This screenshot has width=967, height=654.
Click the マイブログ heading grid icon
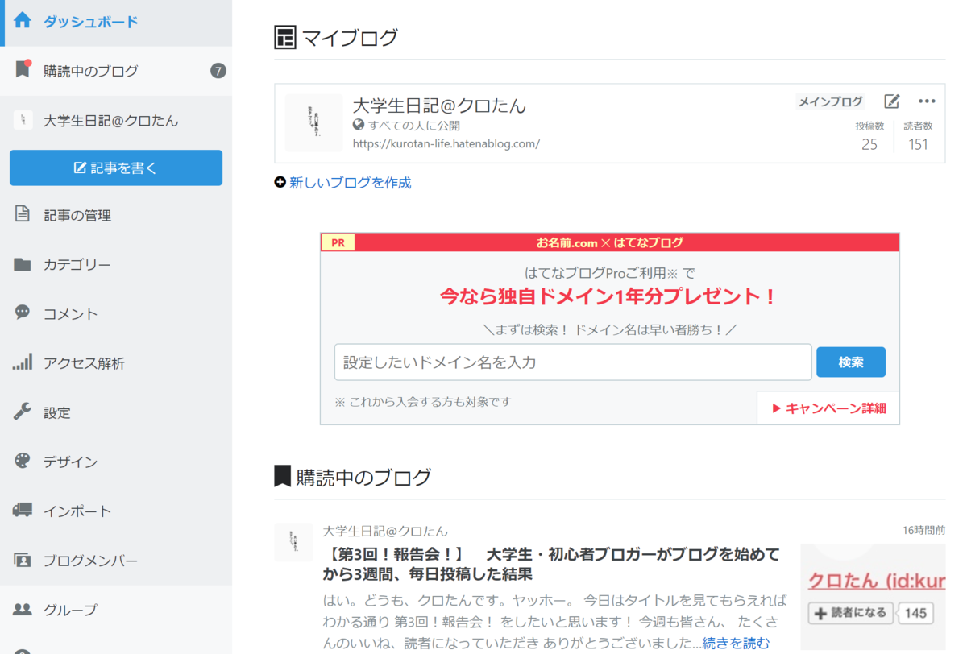[285, 37]
